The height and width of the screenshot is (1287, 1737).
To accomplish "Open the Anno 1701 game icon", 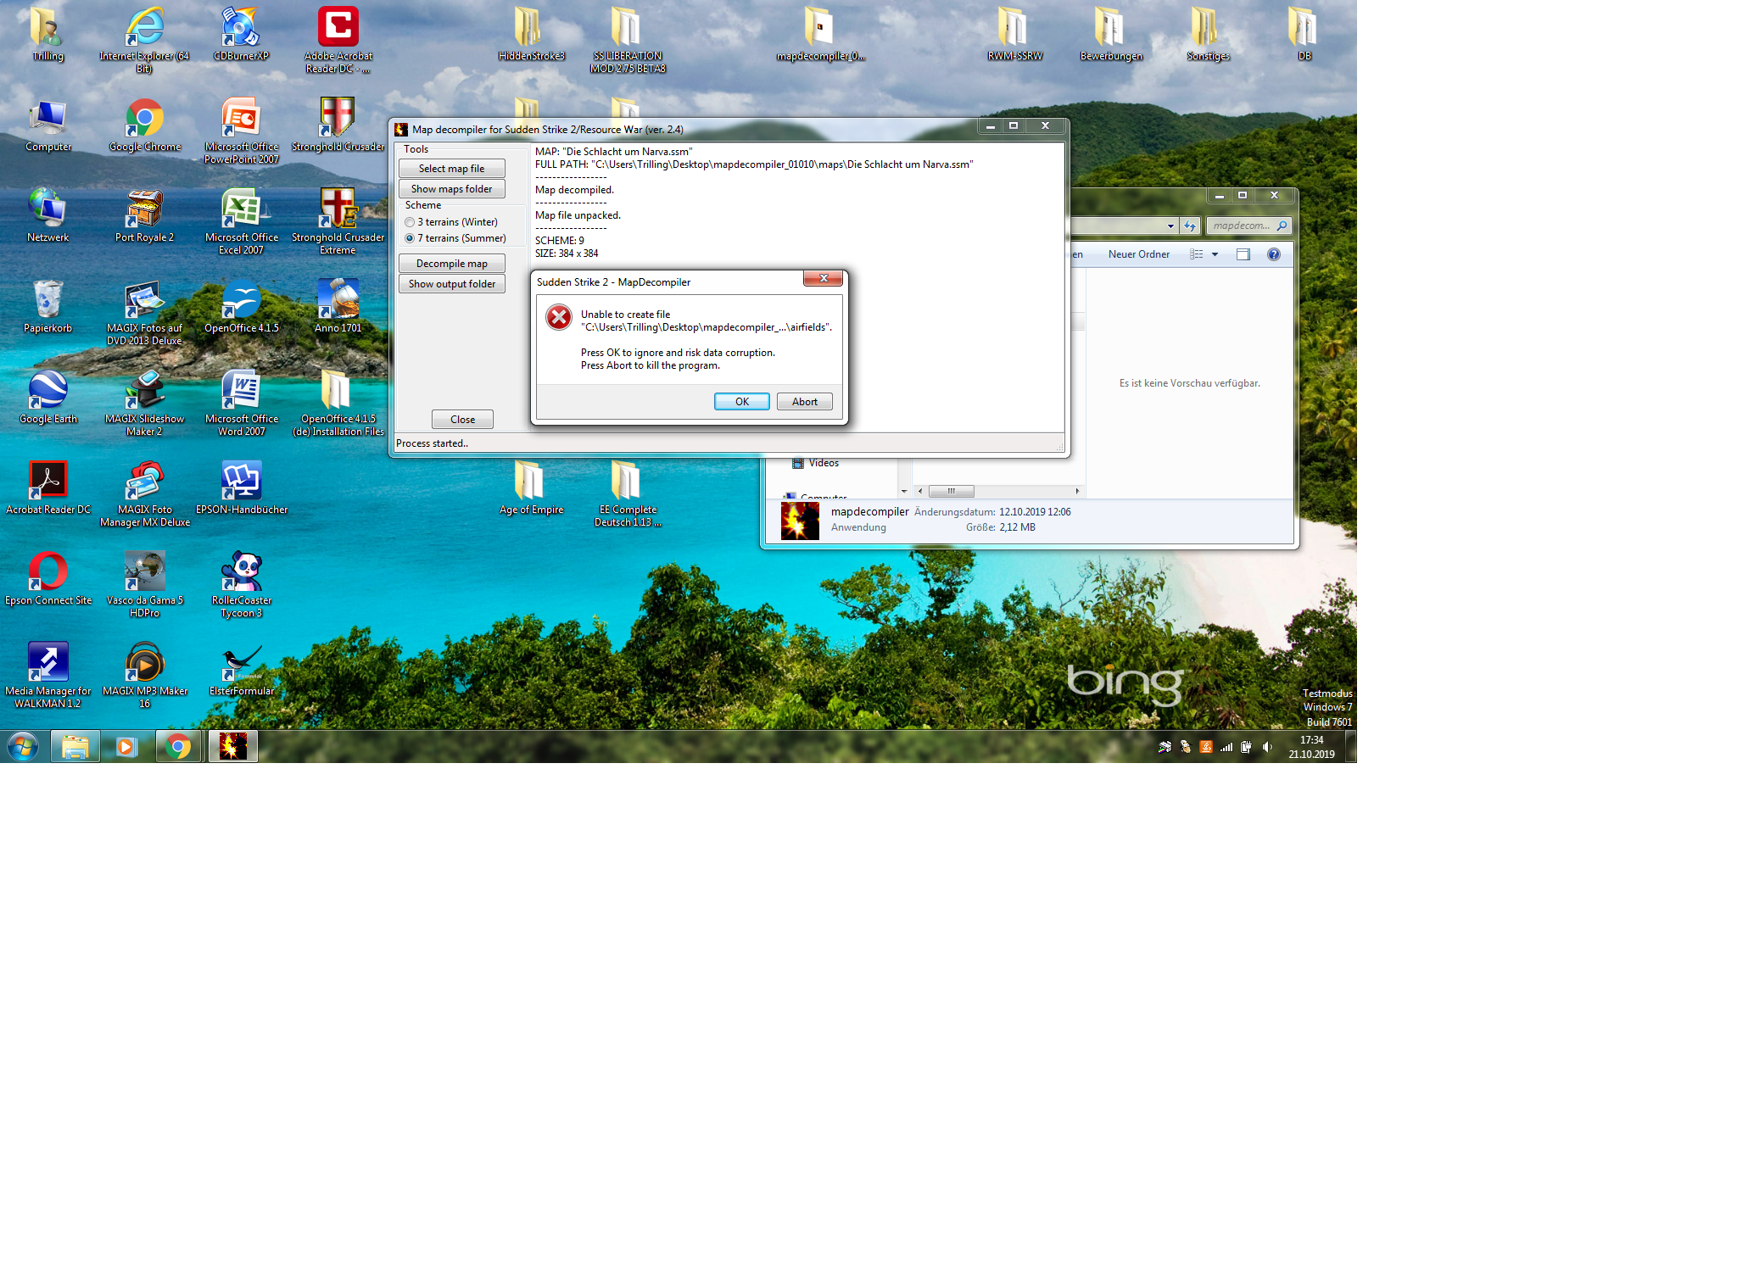I will [338, 306].
